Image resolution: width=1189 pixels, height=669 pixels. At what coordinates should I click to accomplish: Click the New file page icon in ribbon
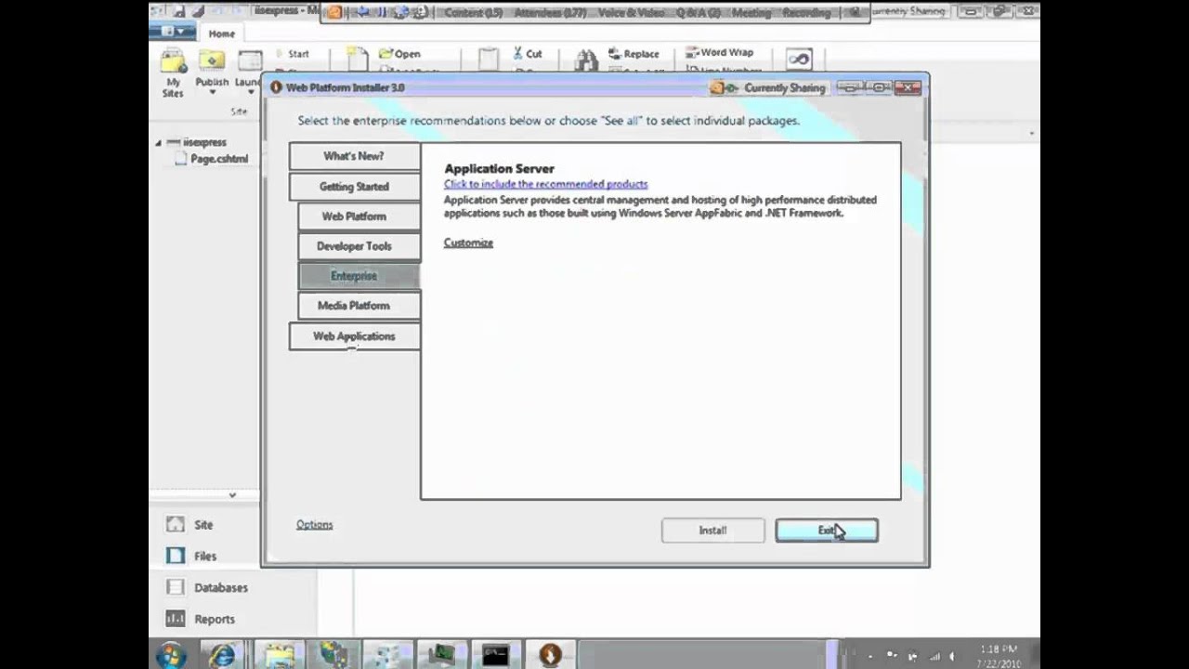coord(358,59)
